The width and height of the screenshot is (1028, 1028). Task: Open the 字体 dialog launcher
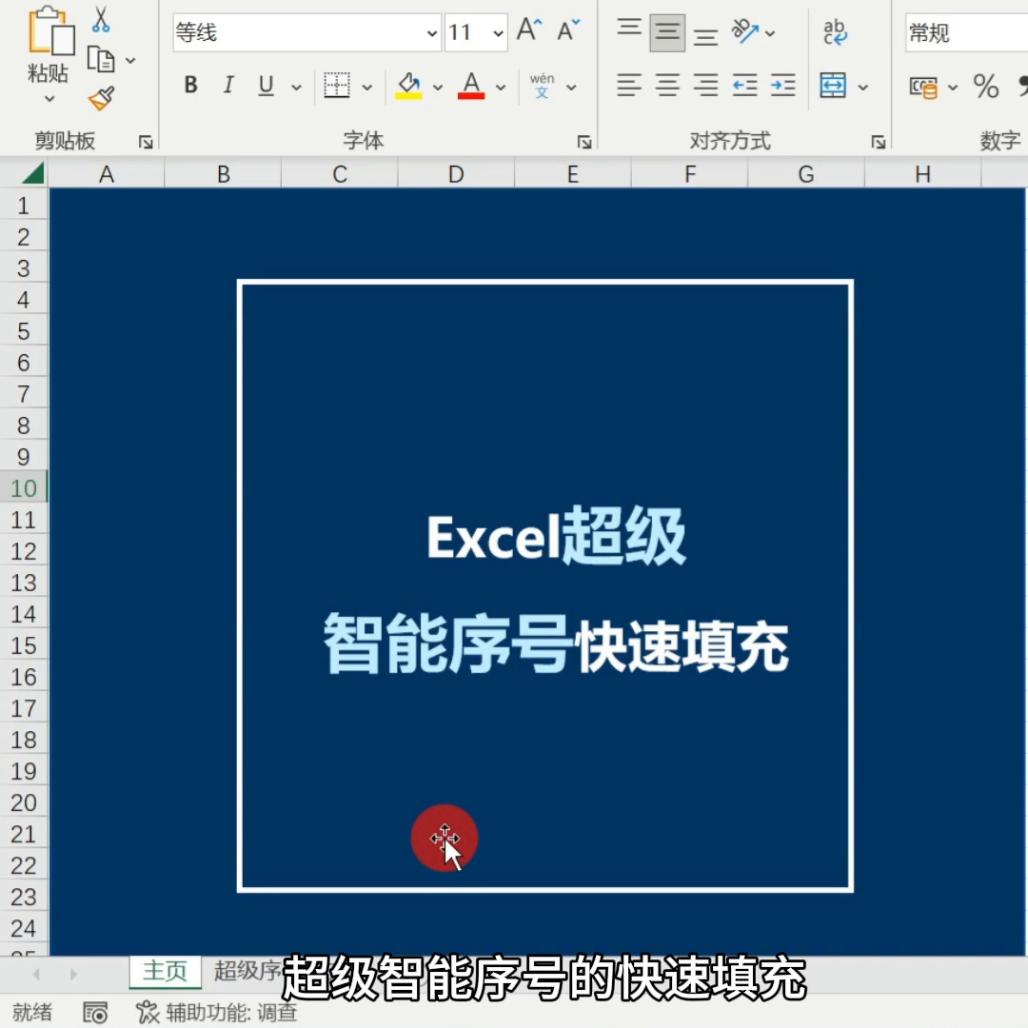pyautogui.click(x=584, y=141)
